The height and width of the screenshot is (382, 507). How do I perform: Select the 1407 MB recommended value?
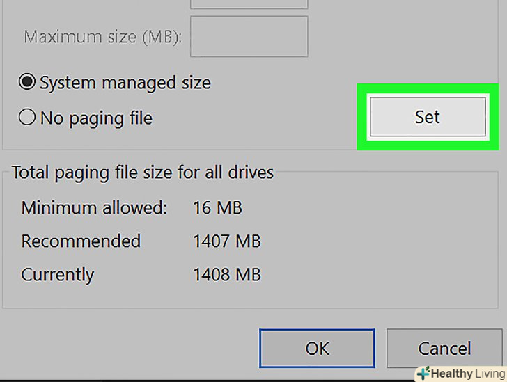click(226, 241)
